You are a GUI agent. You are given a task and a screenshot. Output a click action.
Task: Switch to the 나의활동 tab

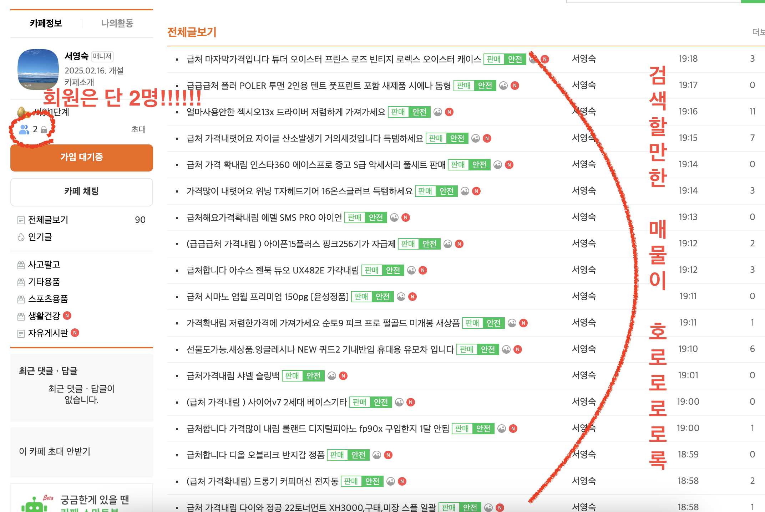[117, 24]
